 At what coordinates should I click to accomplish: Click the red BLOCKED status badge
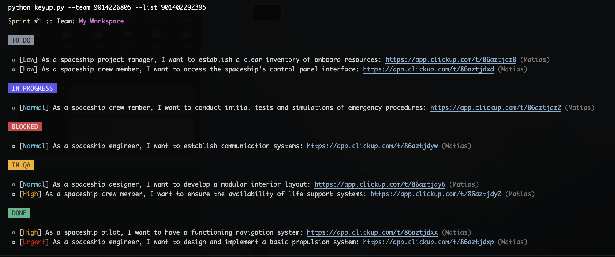click(25, 127)
